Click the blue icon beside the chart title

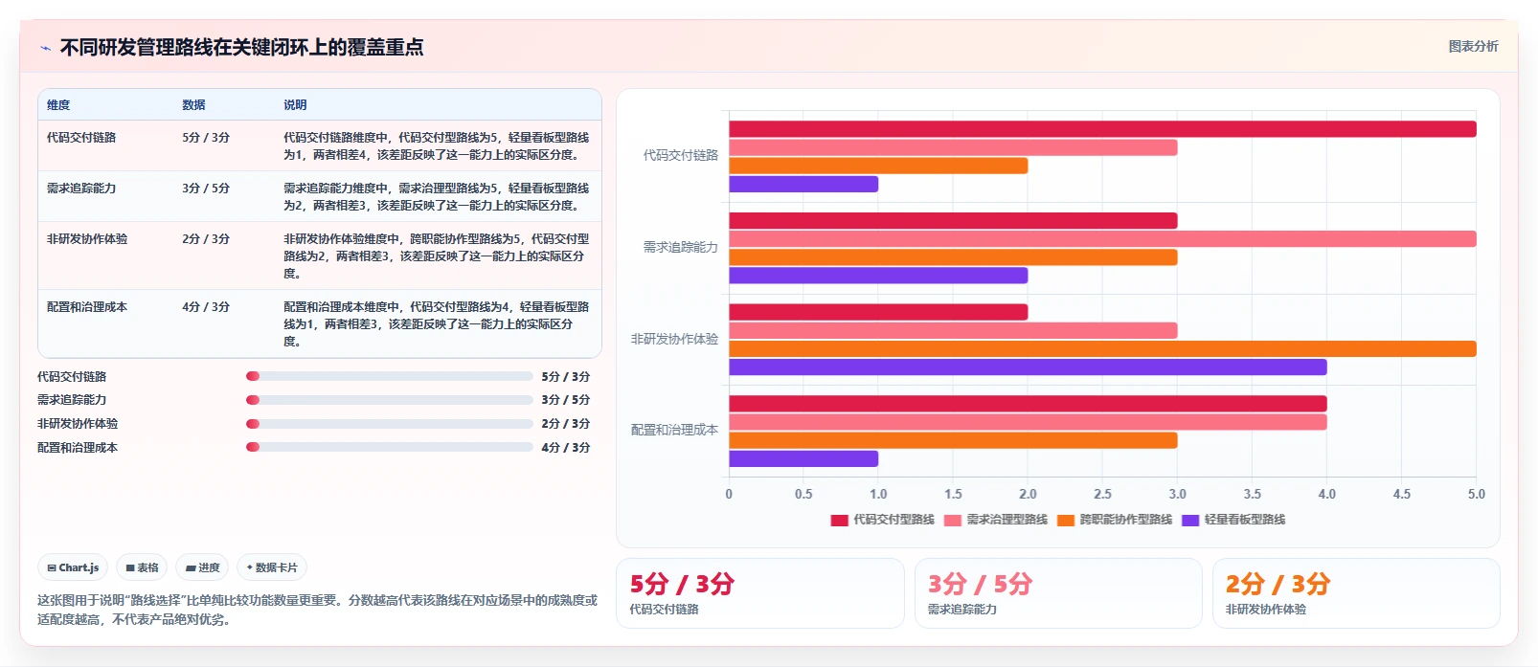(45, 48)
